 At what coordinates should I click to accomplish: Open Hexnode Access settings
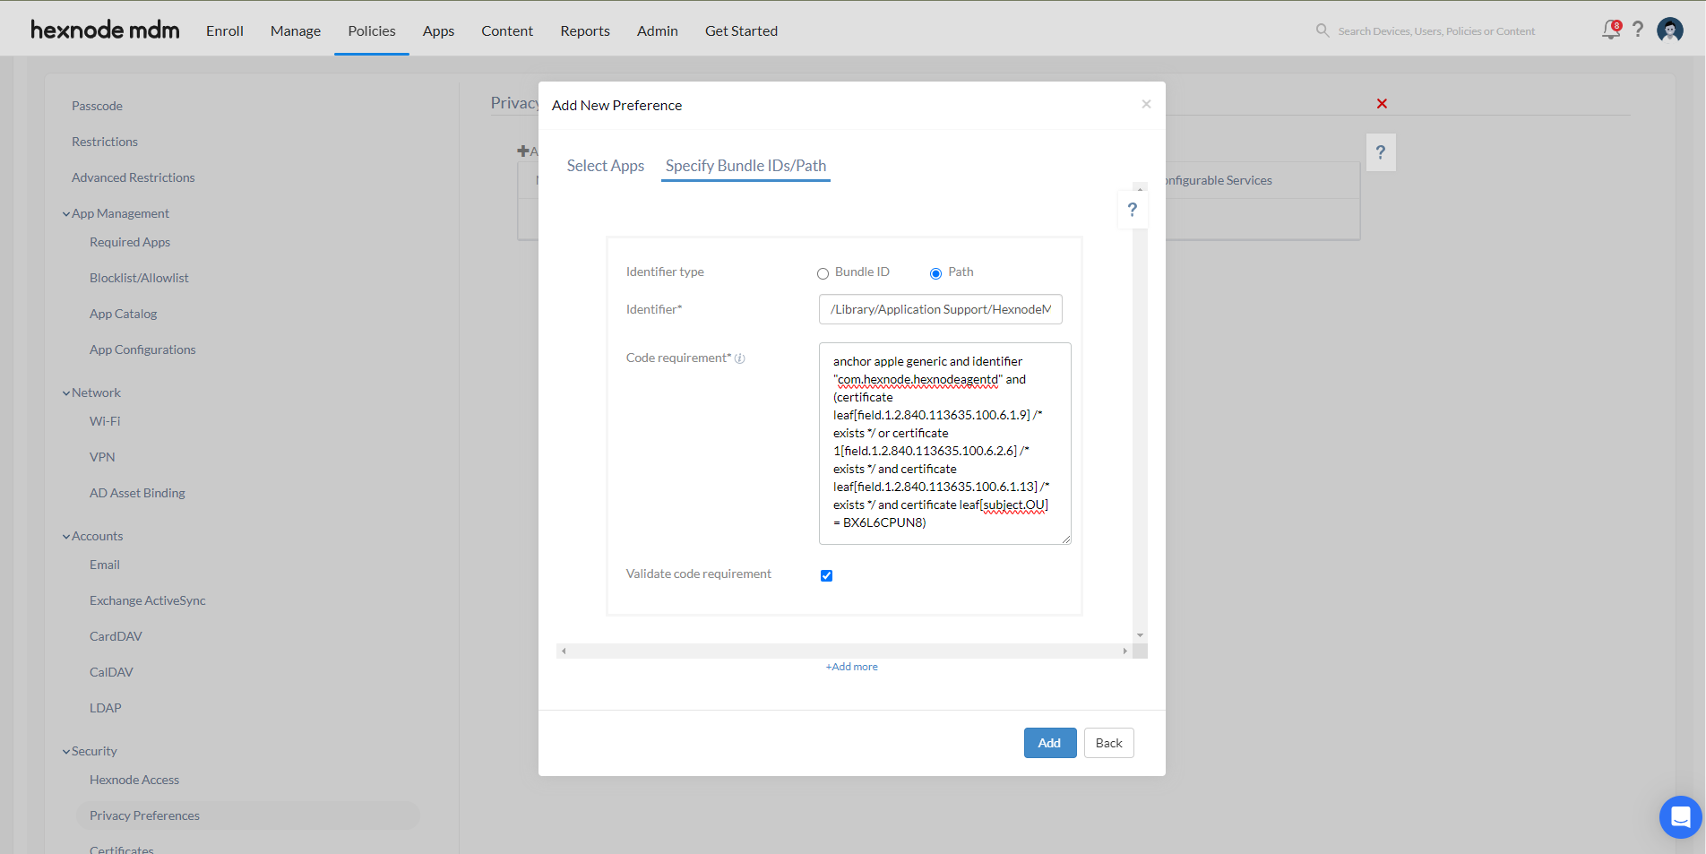pyautogui.click(x=134, y=780)
